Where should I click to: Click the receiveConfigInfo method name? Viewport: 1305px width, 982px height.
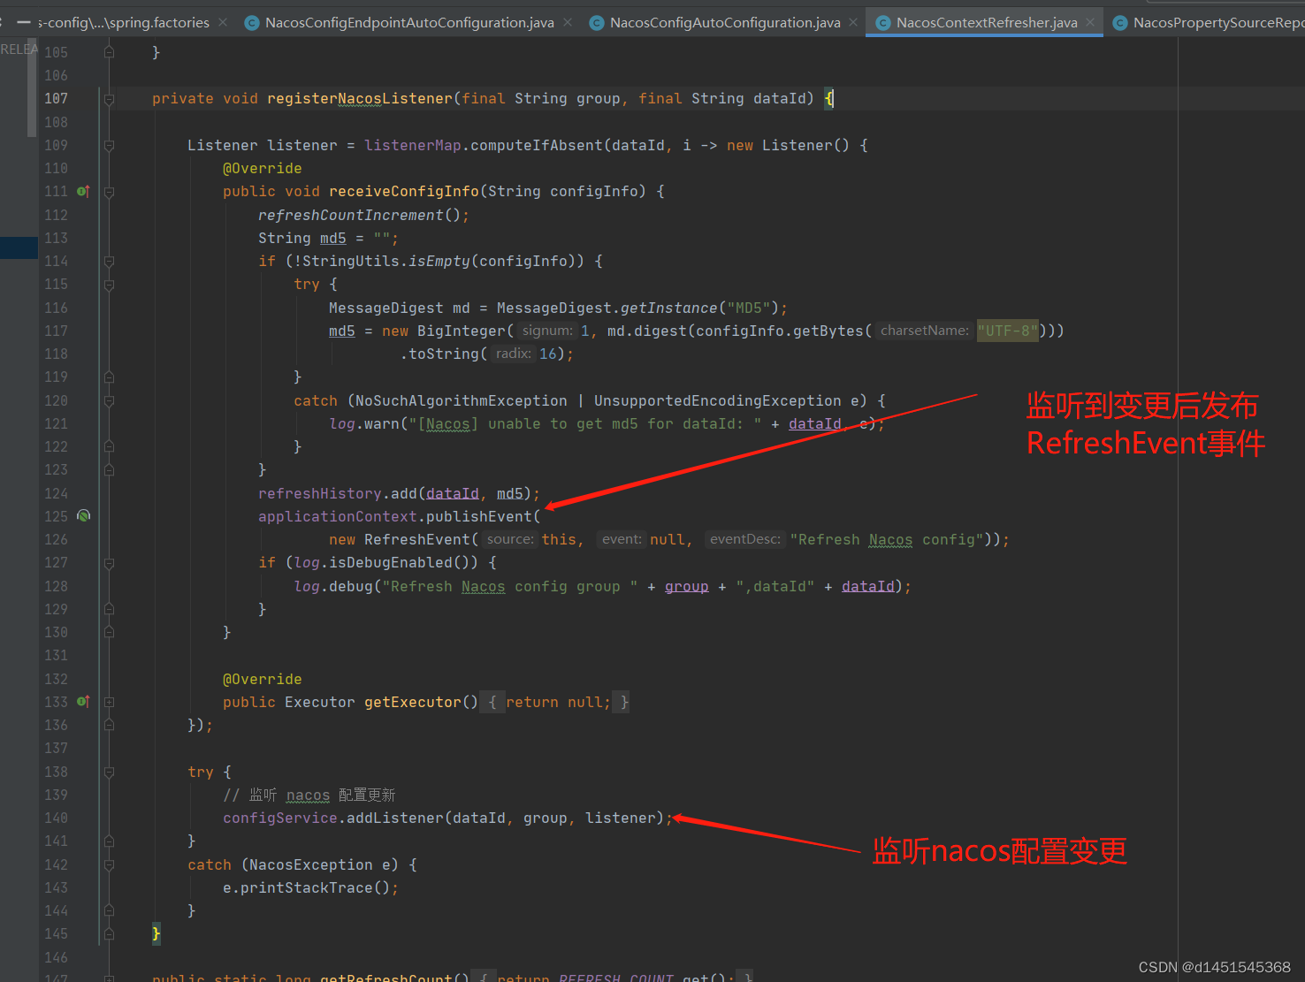(404, 191)
